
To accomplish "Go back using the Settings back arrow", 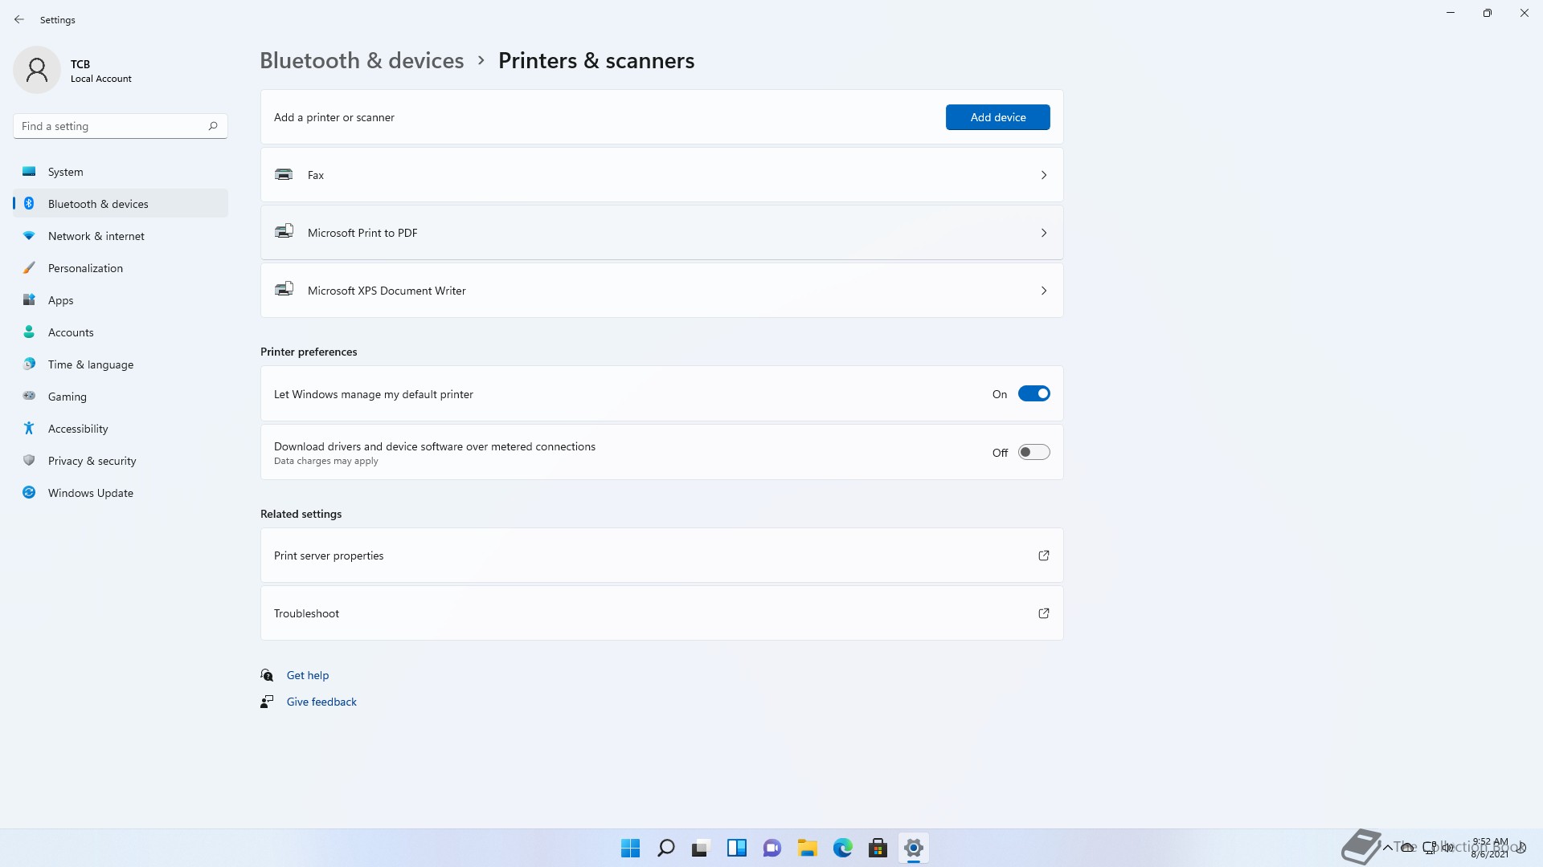I will point(19,19).
